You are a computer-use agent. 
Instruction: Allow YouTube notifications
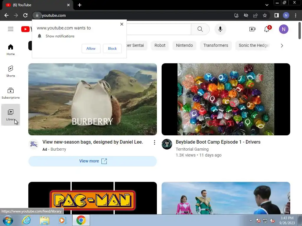coord(91,49)
